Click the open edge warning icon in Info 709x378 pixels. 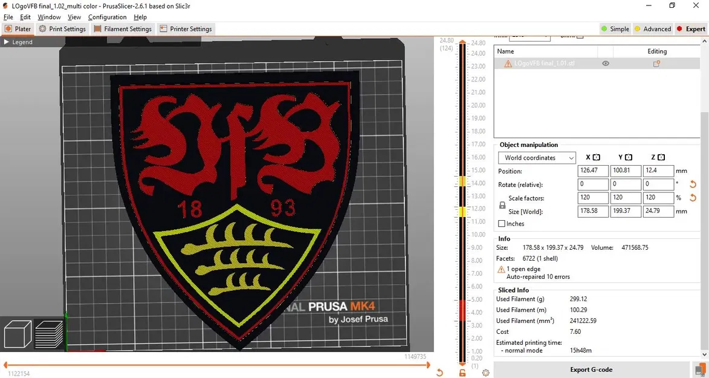click(x=501, y=269)
